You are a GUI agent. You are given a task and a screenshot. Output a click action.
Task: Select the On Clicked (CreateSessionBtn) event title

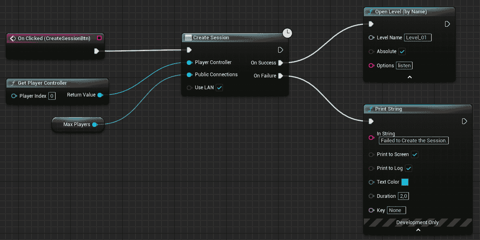(x=54, y=38)
